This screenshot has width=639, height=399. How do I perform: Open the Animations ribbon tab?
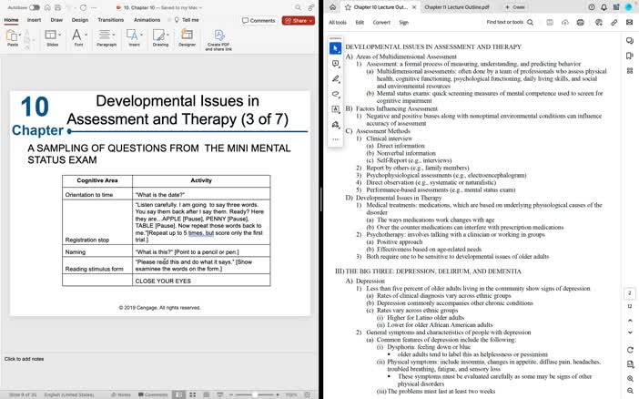[147, 20]
